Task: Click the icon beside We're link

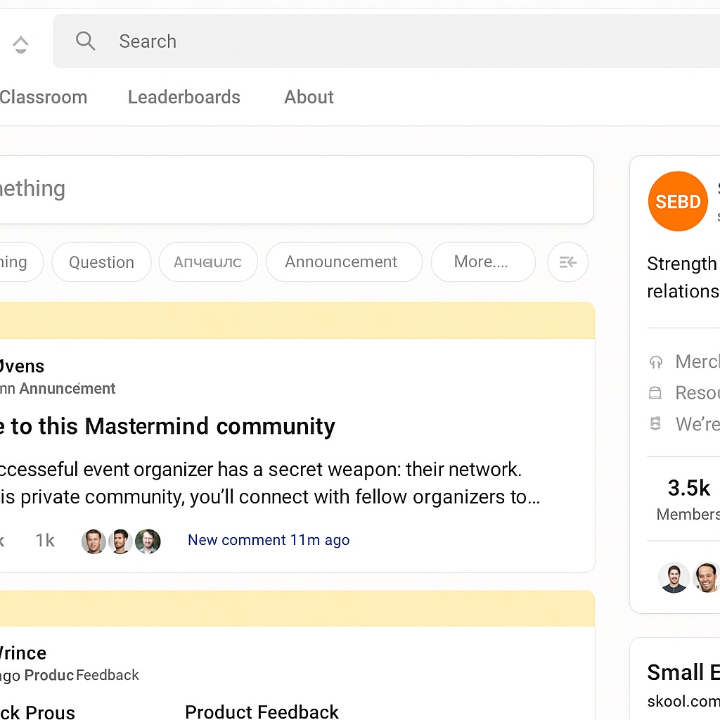Action: click(x=656, y=424)
